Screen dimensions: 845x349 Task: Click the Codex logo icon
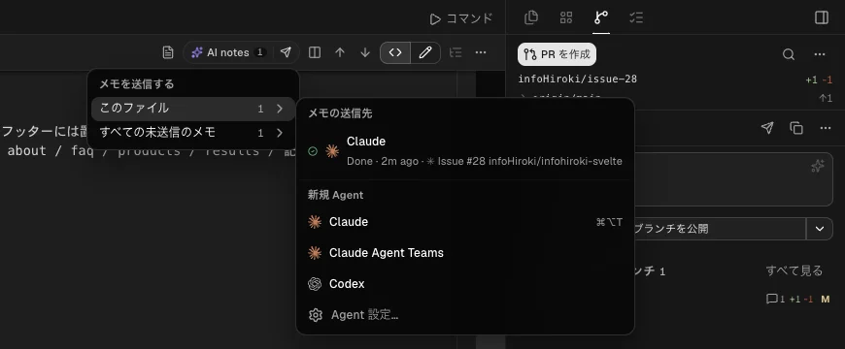(315, 284)
